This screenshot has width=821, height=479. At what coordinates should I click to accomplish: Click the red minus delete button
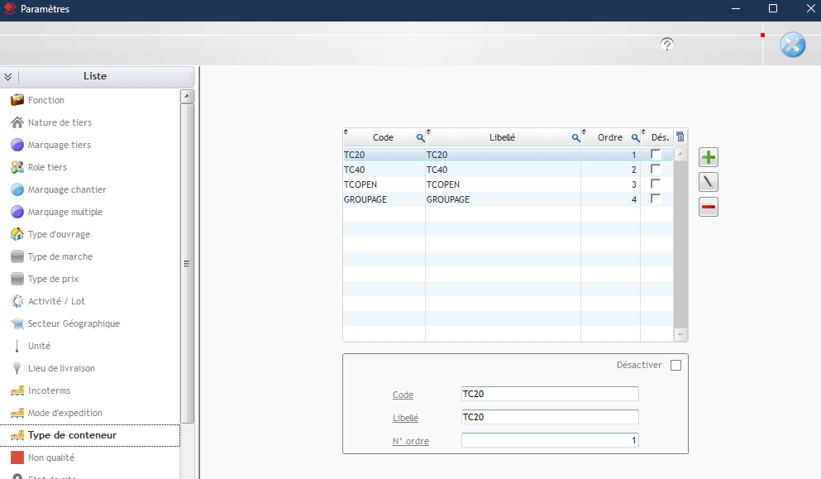(x=709, y=207)
